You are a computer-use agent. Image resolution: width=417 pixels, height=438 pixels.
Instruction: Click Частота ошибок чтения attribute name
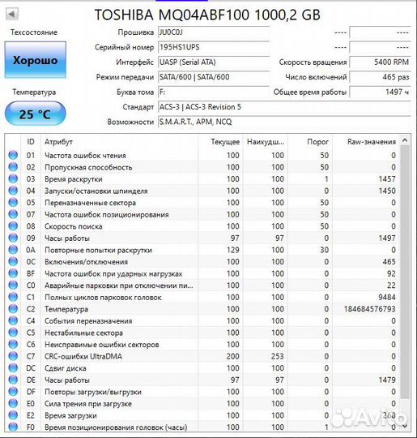pyautogui.click(x=85, y=155)
